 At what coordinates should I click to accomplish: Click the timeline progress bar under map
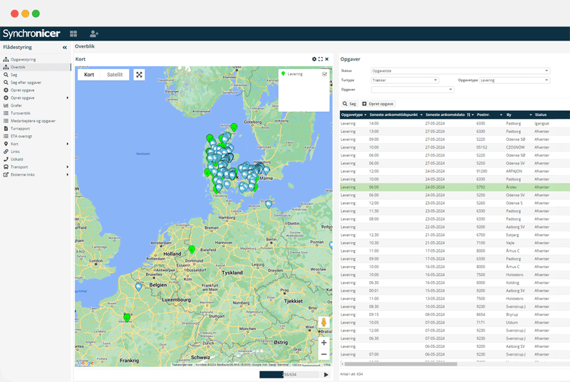pos(289,374)
